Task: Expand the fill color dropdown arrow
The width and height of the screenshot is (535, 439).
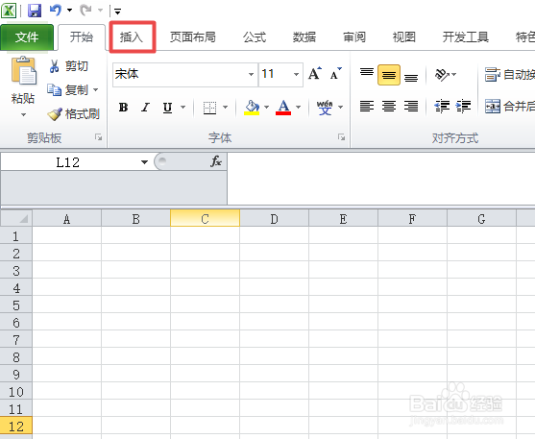Action: pyautogui.click(x=266, y=108)
